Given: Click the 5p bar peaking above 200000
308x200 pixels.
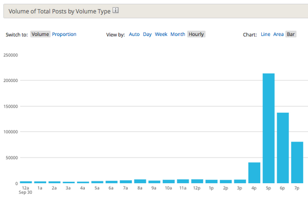Looking at the screenshot, I should (x=268, y=128).
